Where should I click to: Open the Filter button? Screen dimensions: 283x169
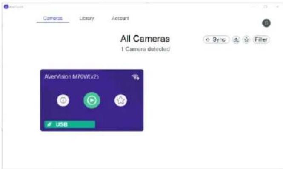pyautogui.click(x=261, y=39)
